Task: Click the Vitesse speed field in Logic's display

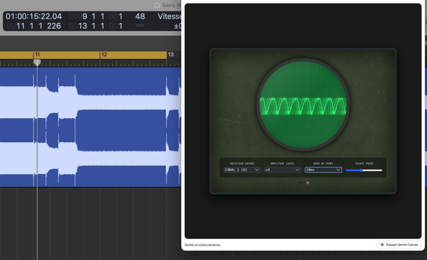Action: pyautogui.click(x=169, y=16)
